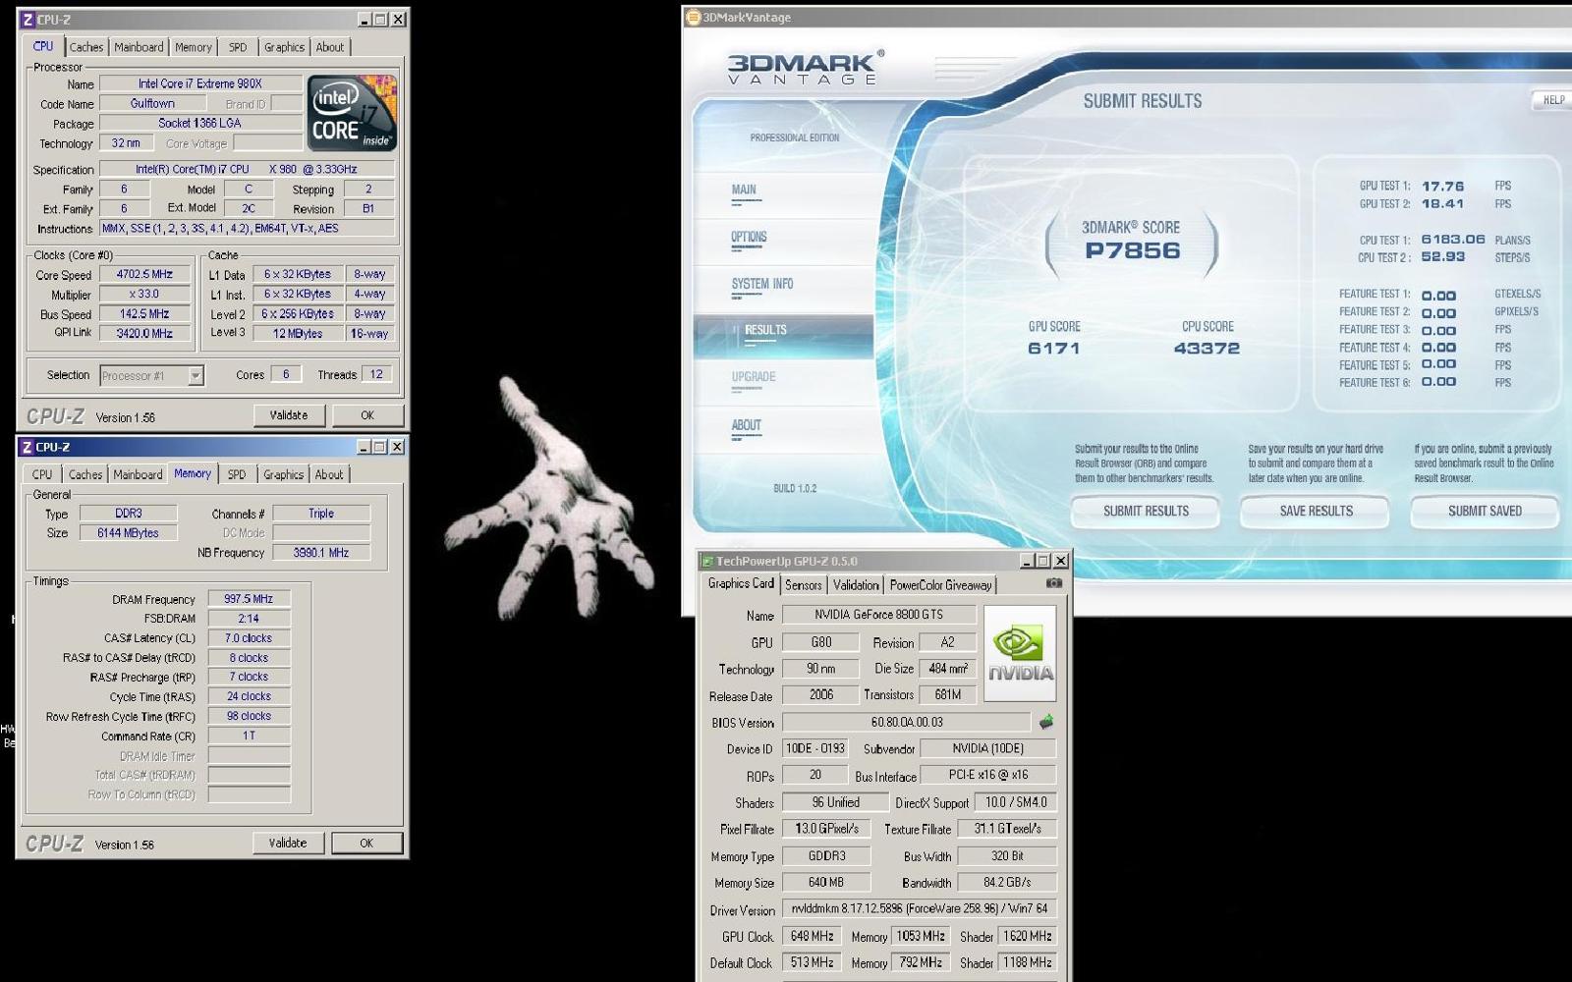Click the BIOS save chip icon in GPU-Z
Viewport: 1572px width, 982px height.
1046,722
